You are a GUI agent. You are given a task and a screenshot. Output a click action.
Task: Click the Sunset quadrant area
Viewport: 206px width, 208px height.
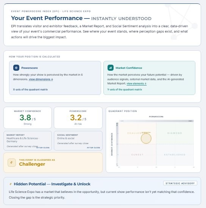pyautogui.click(x=137, y=155)
